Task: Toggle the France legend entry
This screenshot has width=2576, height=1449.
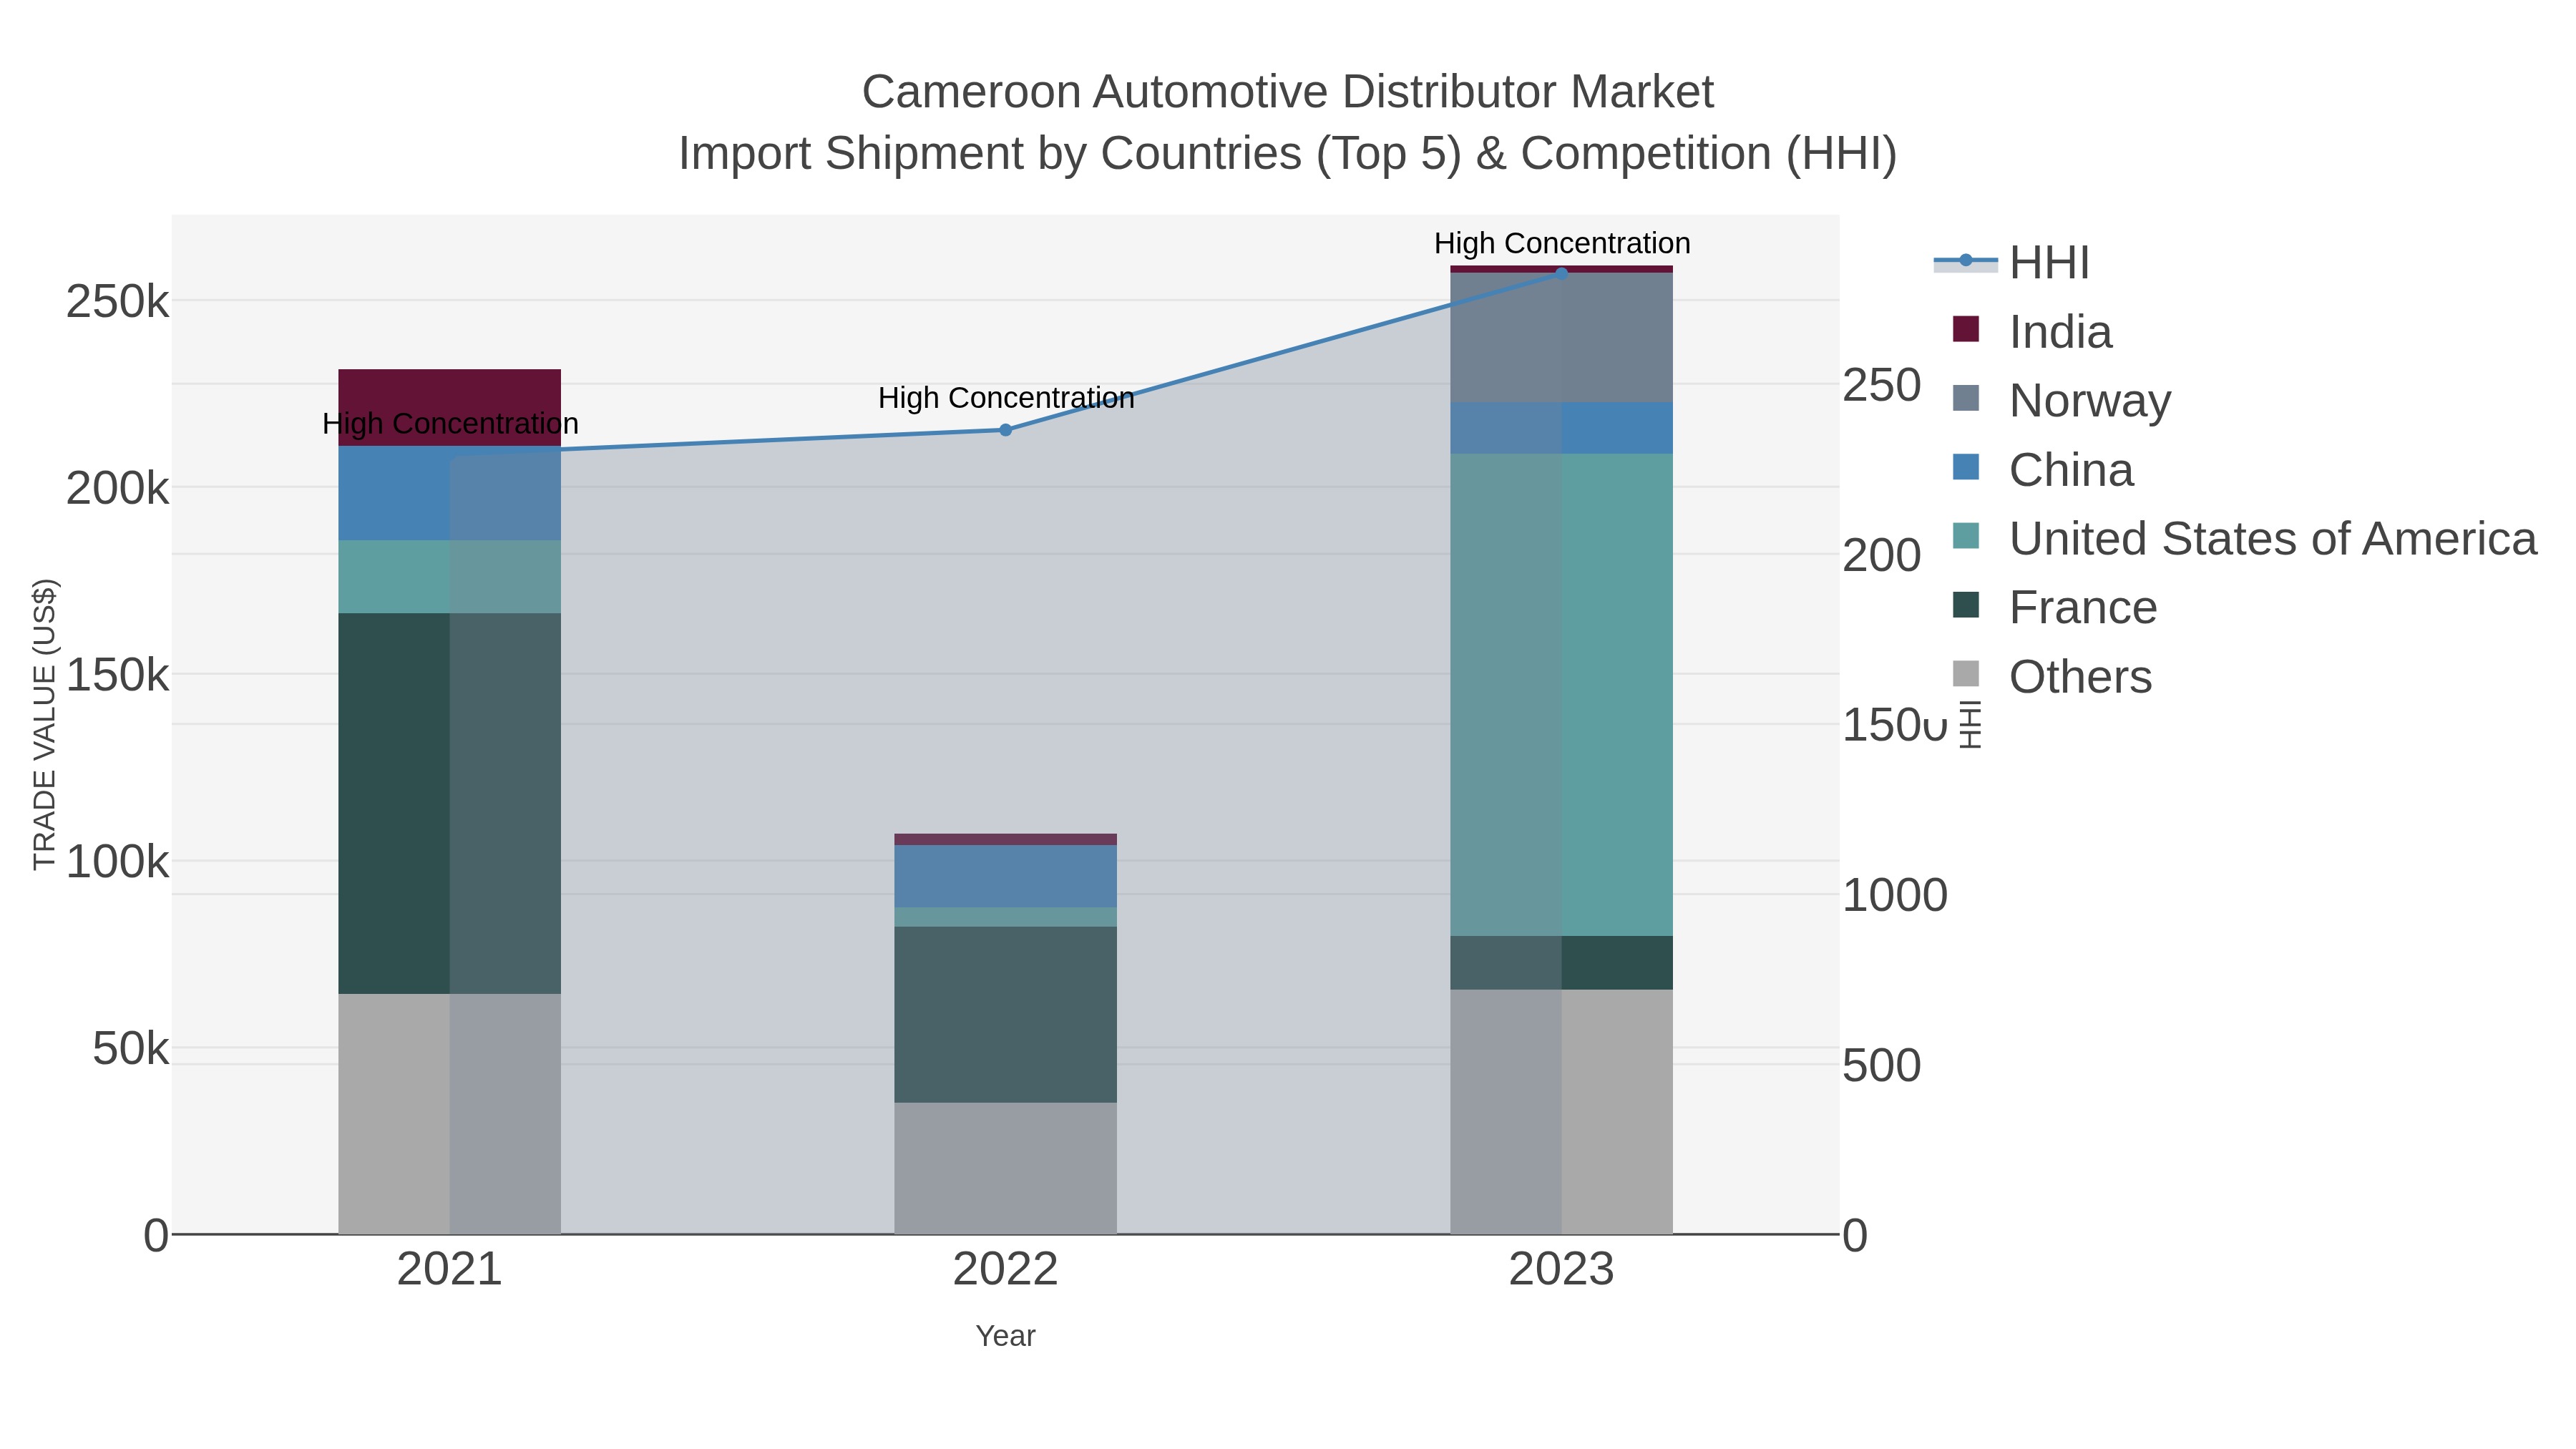Action: point(2056,608)
